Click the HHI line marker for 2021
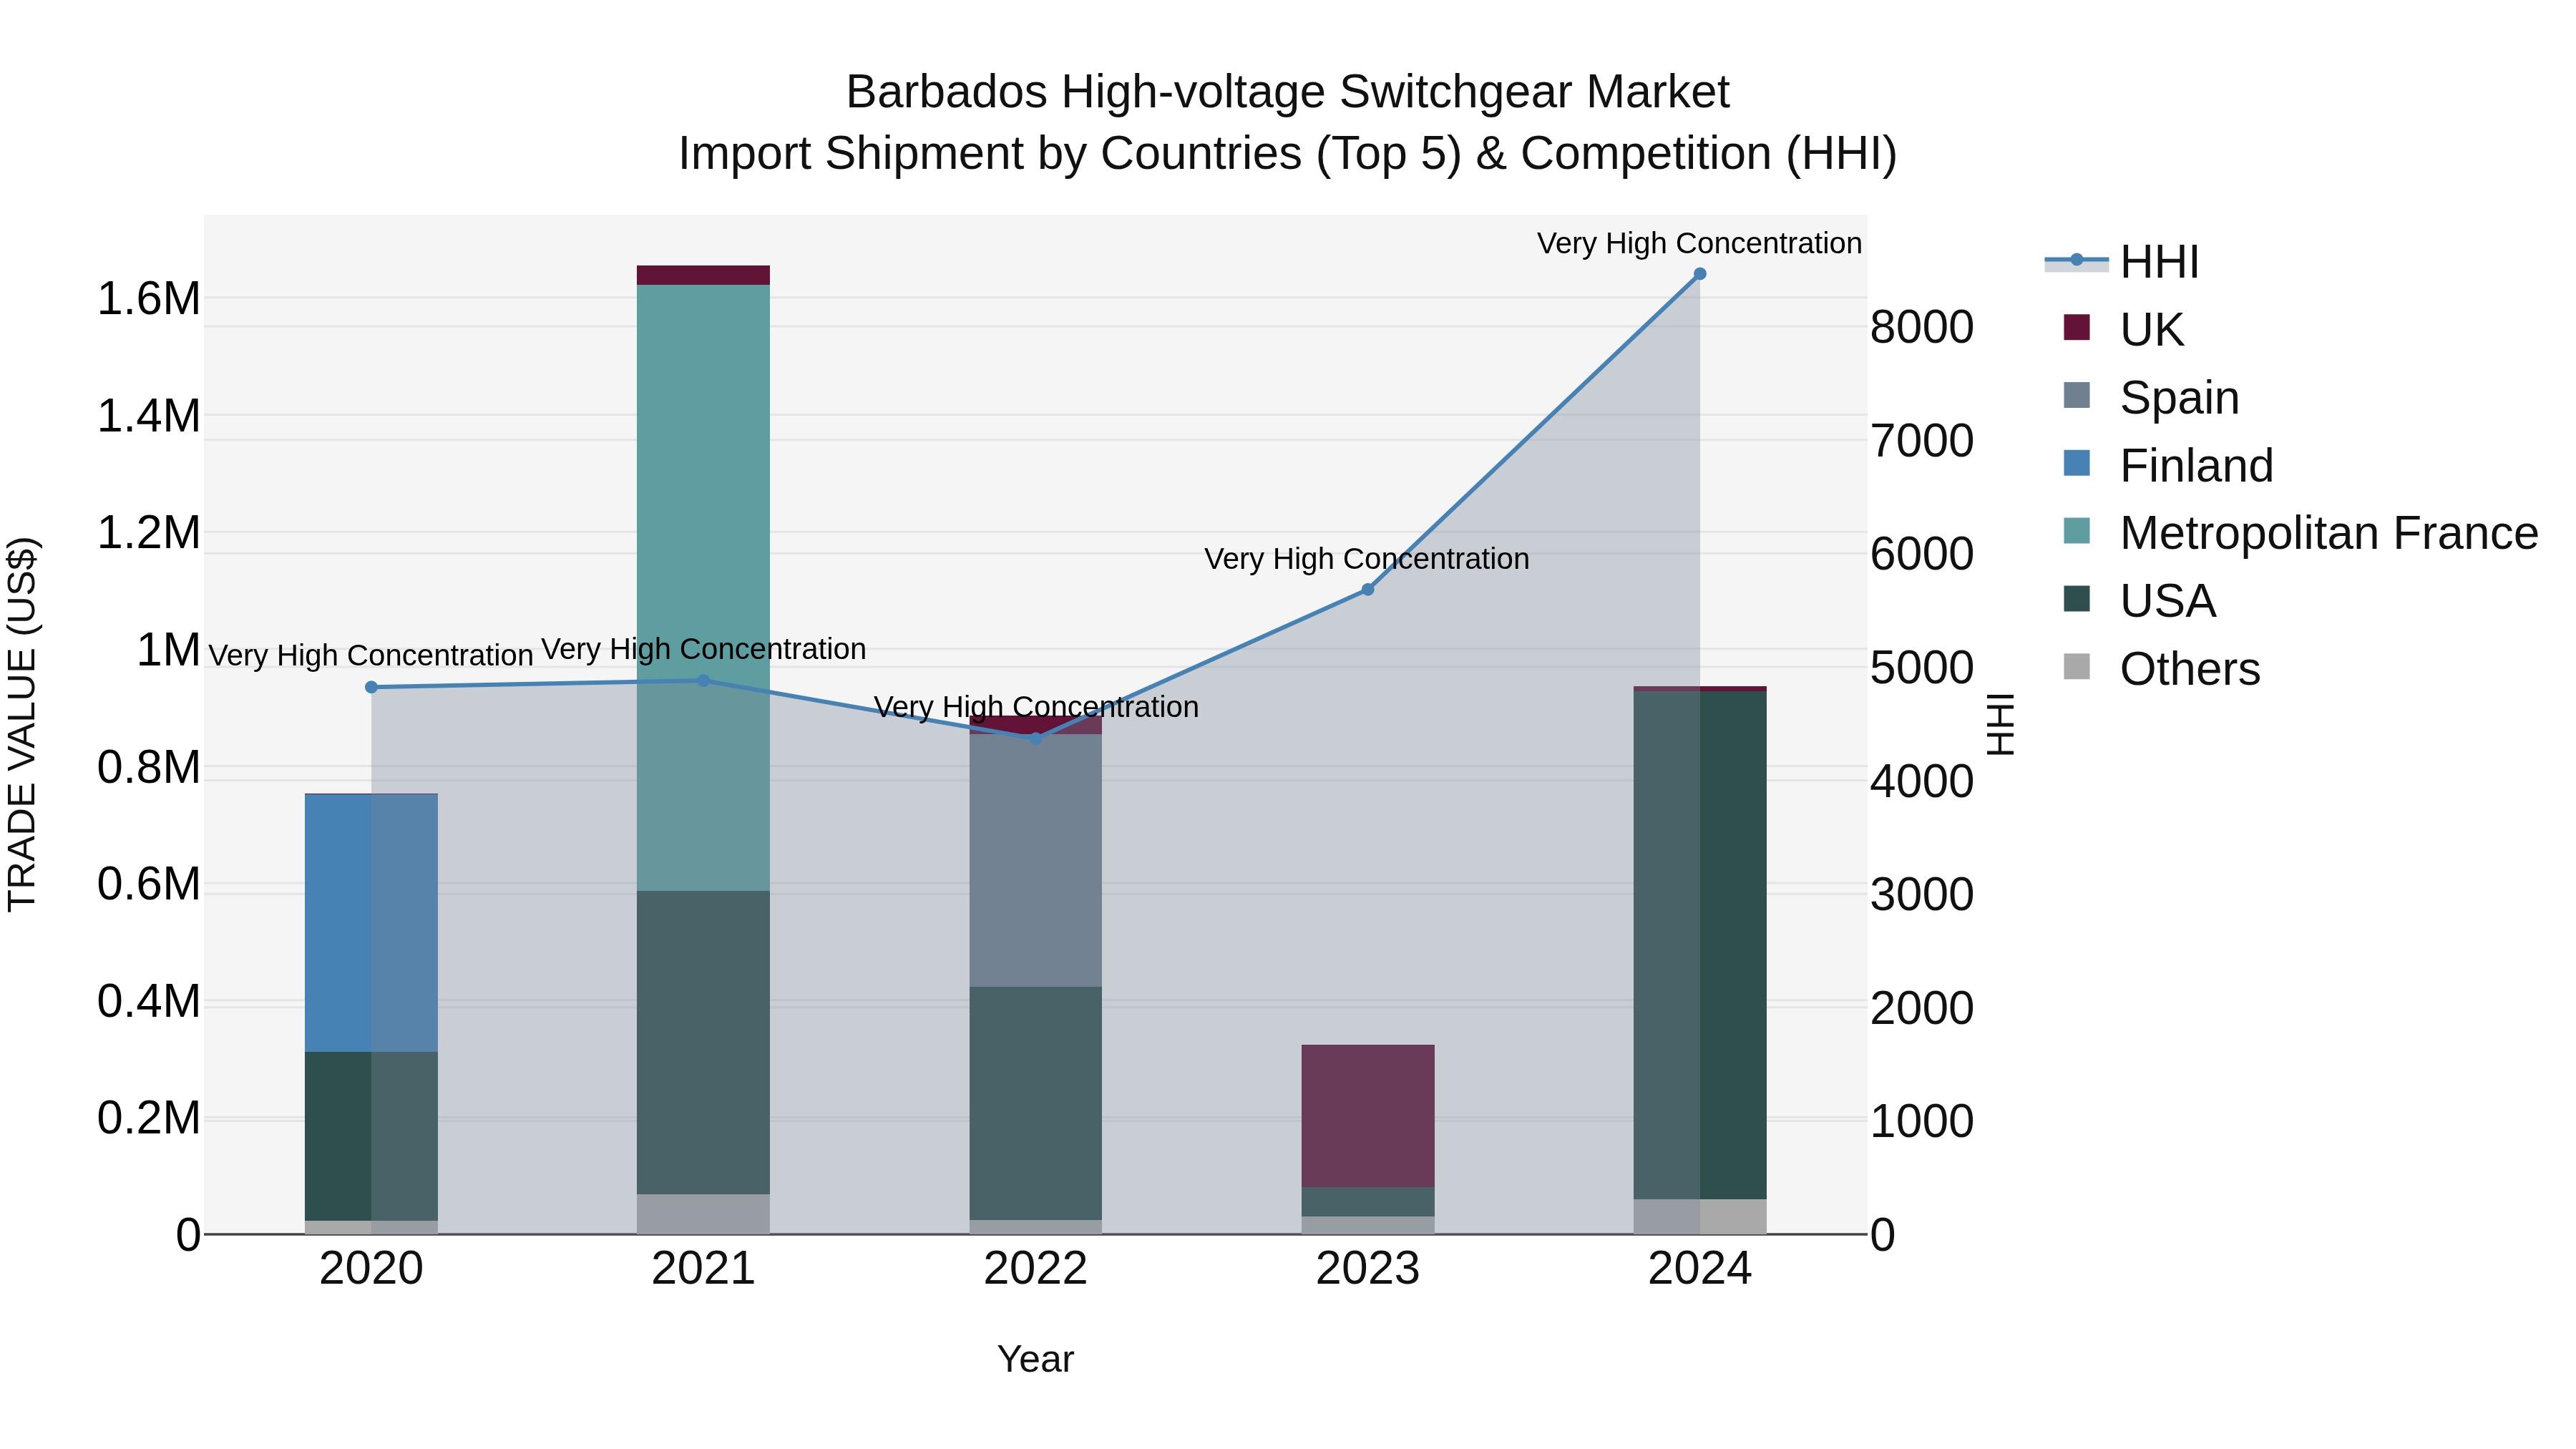Screen dimensions: 2576x1449 point(703,681)
